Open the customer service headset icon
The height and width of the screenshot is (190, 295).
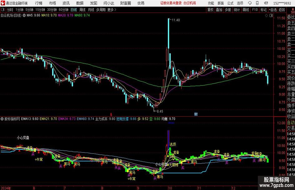[250, 3]
